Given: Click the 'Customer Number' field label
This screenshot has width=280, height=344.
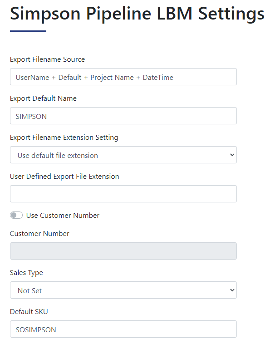Looking at the screenshot, I should pyautogui.click(x=39, y=234).
